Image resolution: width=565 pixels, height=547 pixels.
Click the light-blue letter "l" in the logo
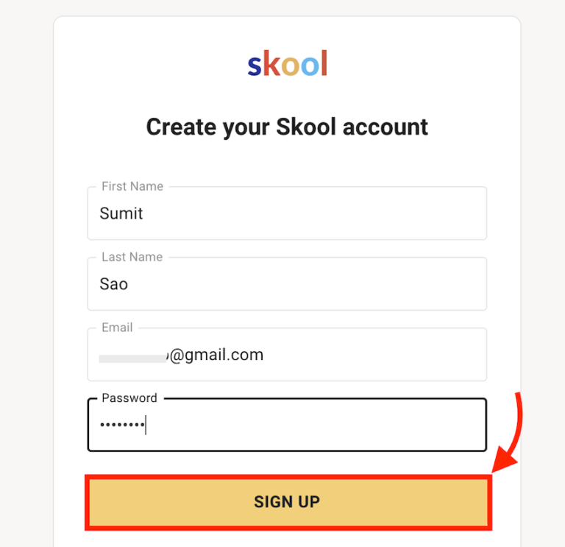point(324,64)
